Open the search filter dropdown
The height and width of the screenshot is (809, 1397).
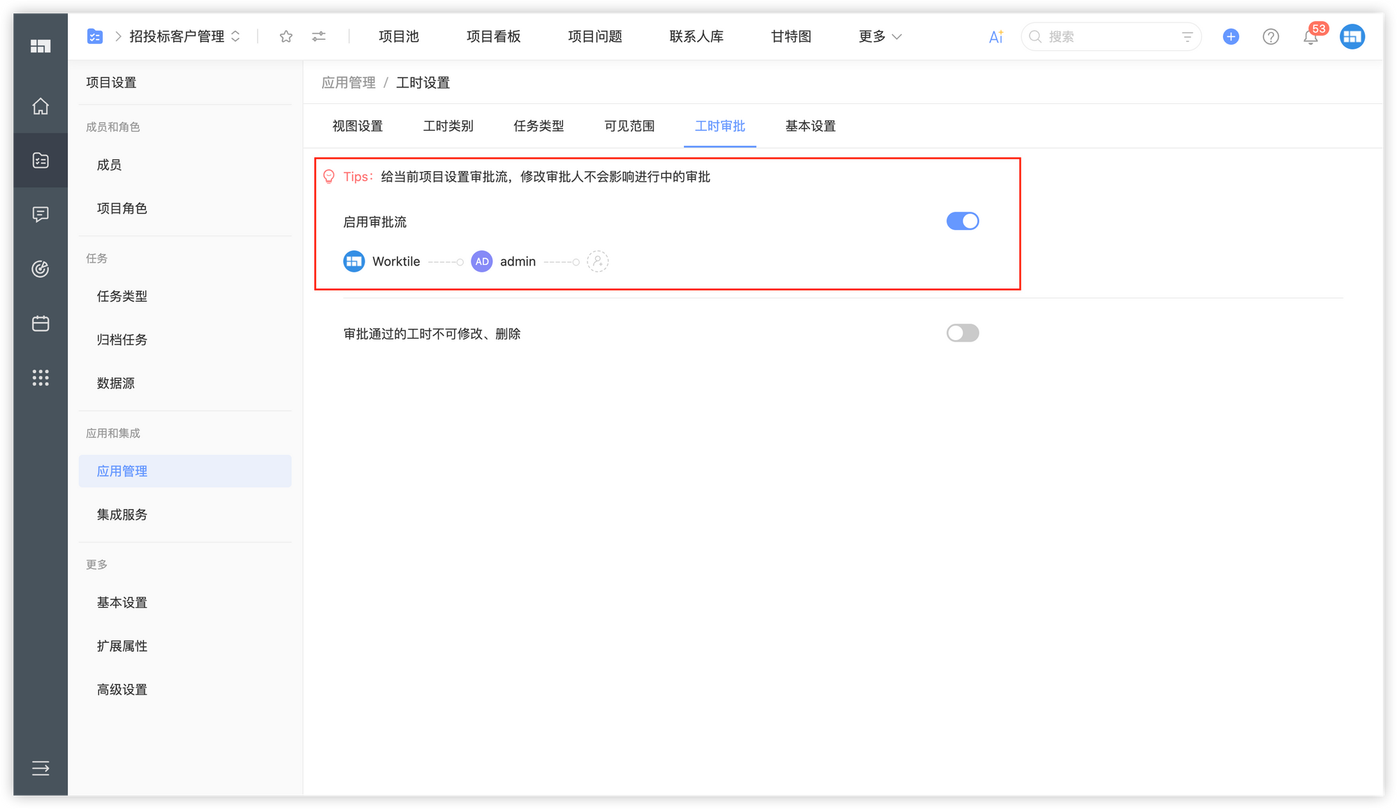[1187, 36]
